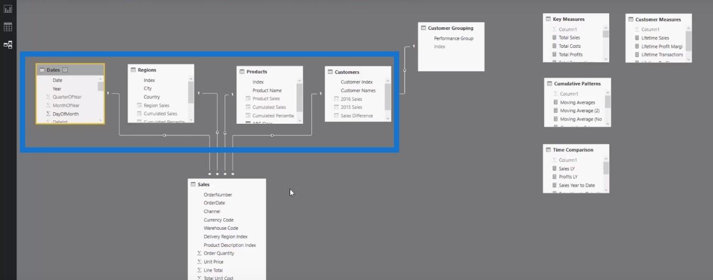Select 2015 Sales in Customers table
The height and width of the screenshot is (280, 713).
351,107
